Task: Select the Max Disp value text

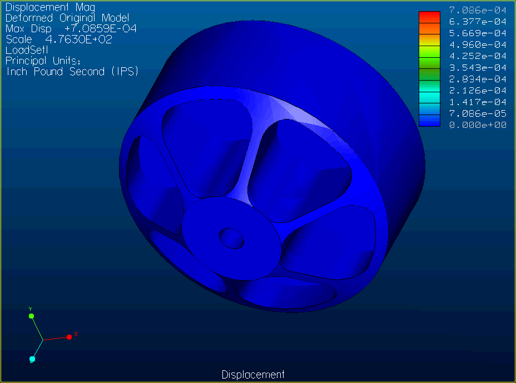Action: [71, 28]
